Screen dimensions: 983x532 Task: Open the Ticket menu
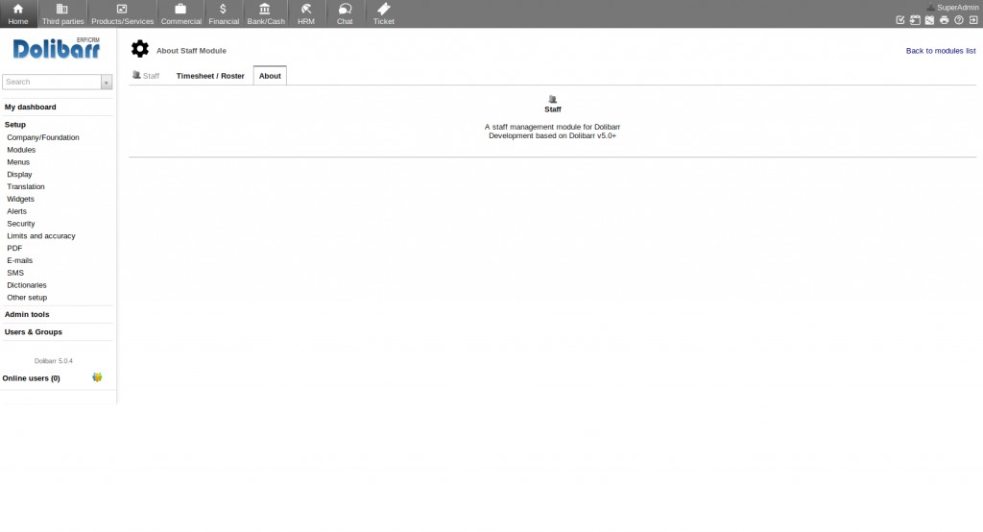384,13
